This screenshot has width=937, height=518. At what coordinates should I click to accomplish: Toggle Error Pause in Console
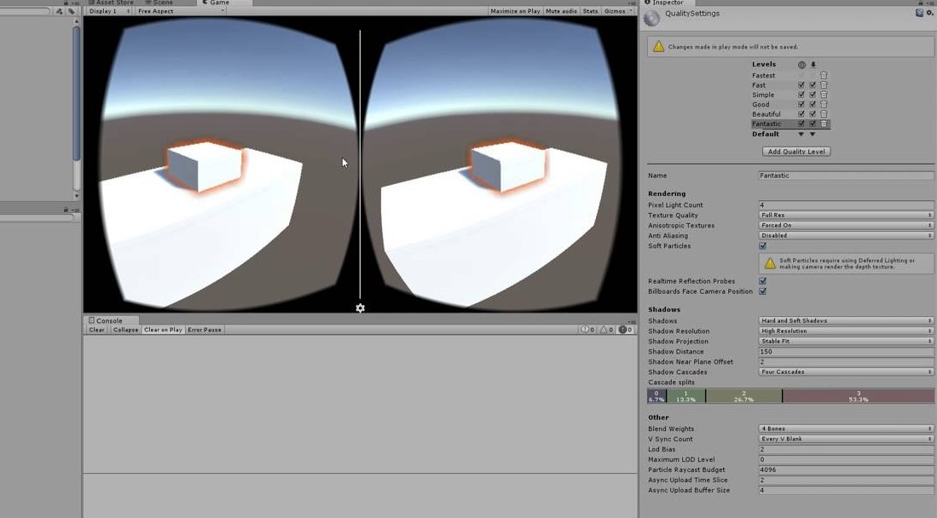coord(205,329)
